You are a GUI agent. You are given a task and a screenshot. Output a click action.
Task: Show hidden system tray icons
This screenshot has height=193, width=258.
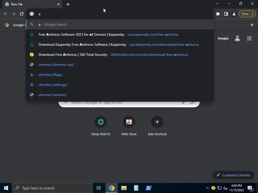coord(207,188)
